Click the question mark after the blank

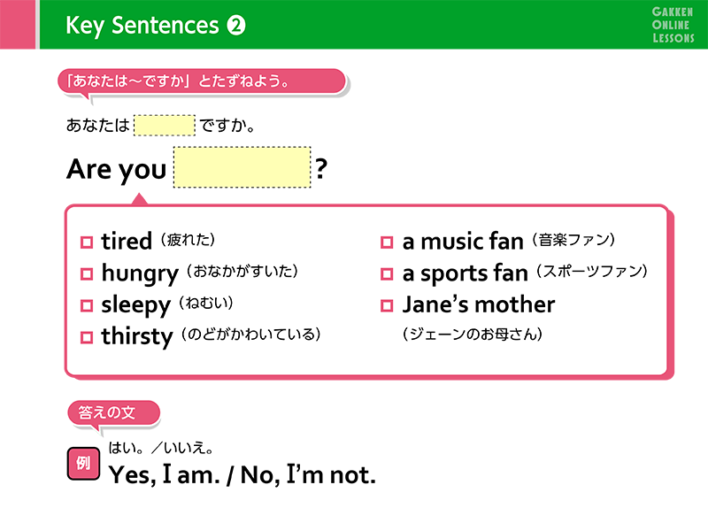pyautogui.click(x=321, y=168)
